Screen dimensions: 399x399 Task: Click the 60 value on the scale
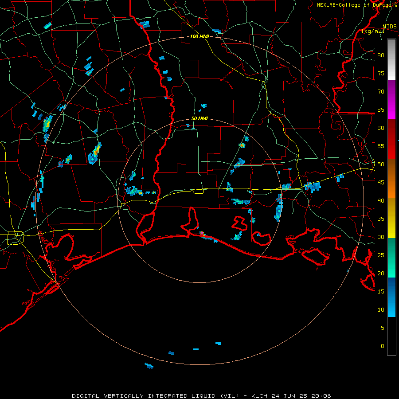click(x=381, y=128)
